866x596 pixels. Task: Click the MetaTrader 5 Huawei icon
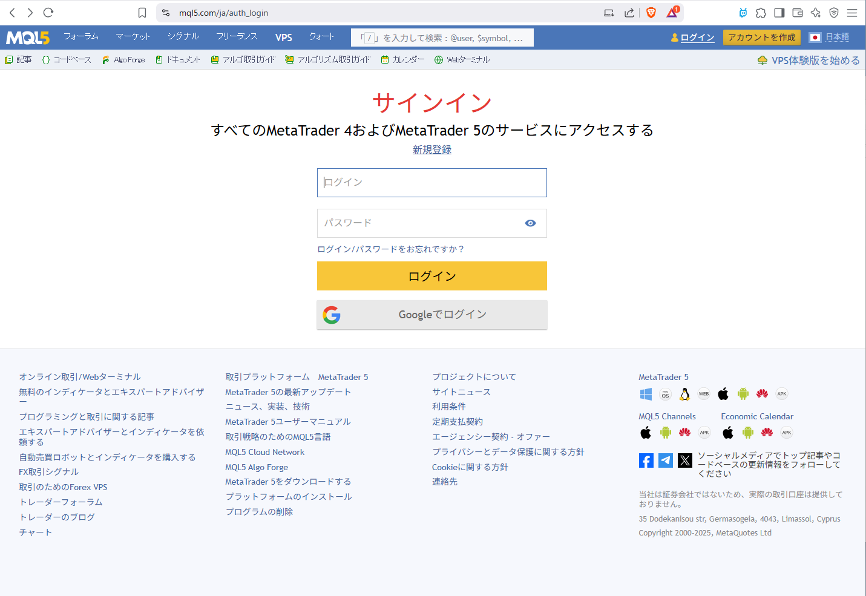point(763,394)
